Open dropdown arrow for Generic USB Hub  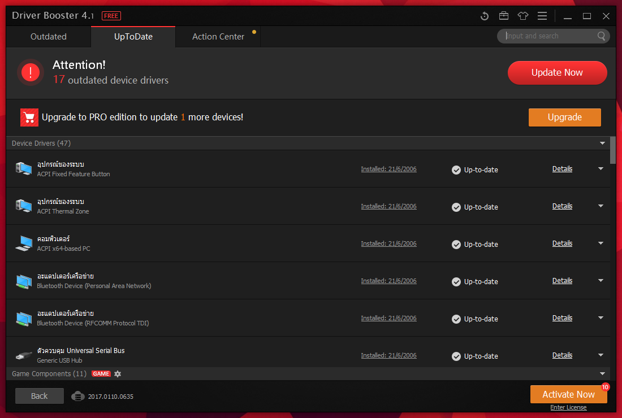(601, 355)
